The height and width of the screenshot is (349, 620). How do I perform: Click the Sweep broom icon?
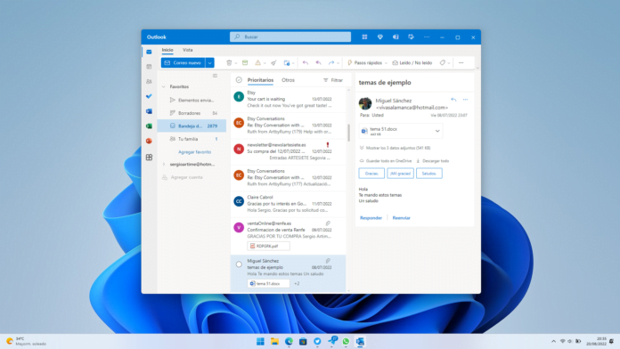point(273,63)
